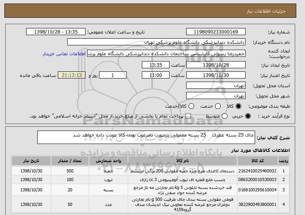Click the نام کالا column header
Image resolution: width=305 pixels, height=215 pixels.
[183, 161]
